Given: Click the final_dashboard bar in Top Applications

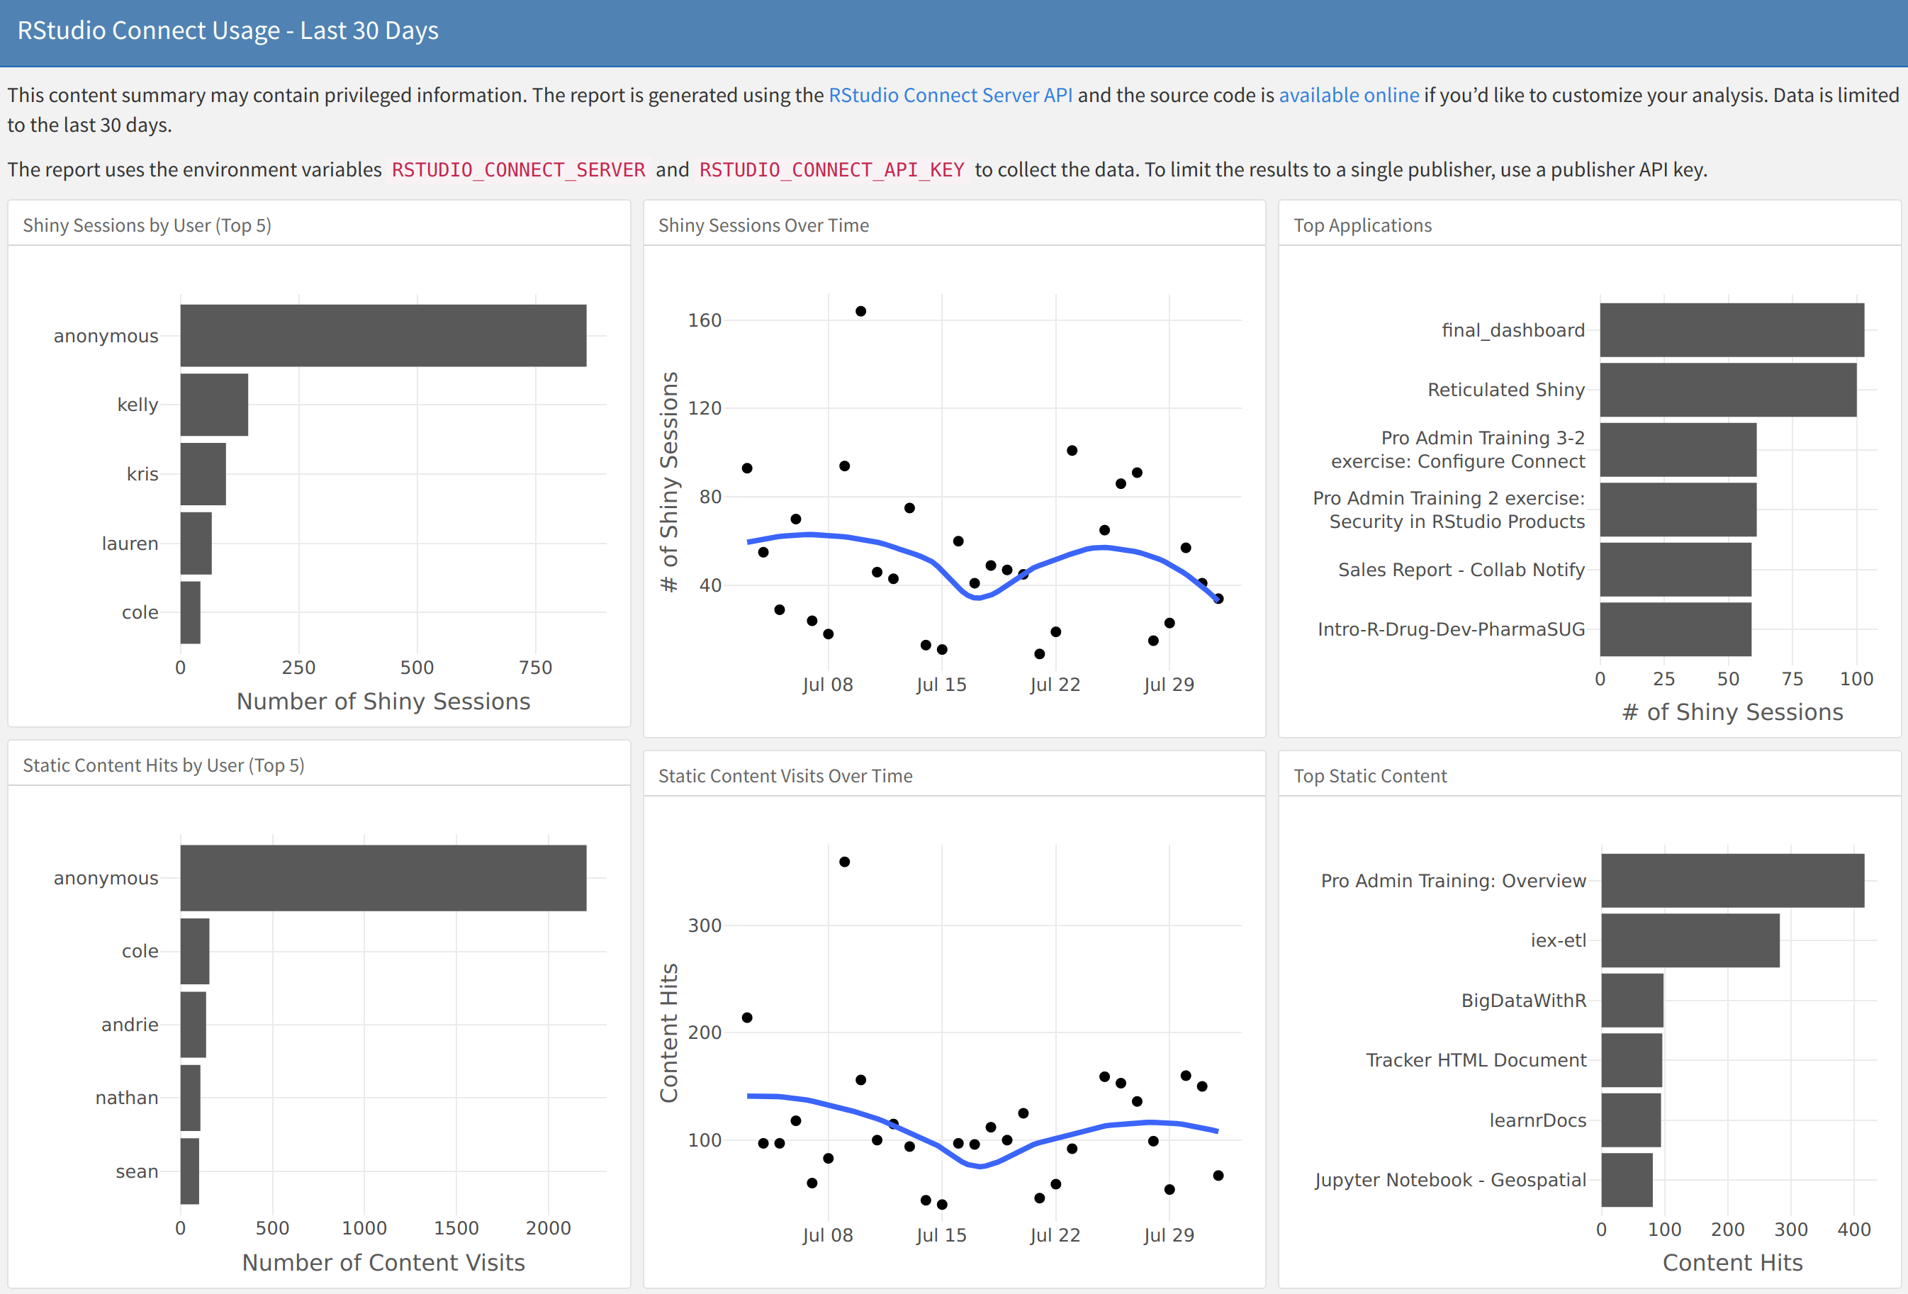Looking at the screenshot, I should click(1732, 330).
